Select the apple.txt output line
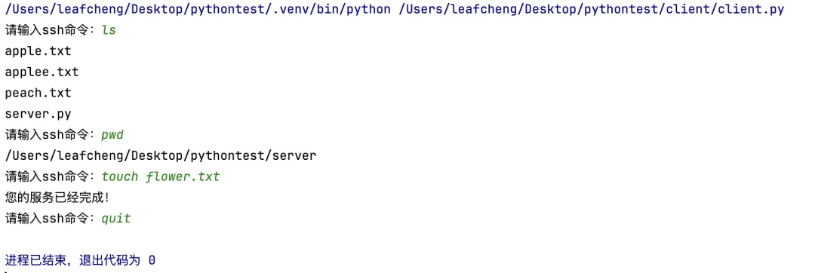815x273 pixels. (x=38, y=51)
